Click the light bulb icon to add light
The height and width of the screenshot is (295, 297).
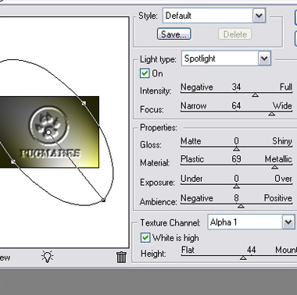[47, 257]
